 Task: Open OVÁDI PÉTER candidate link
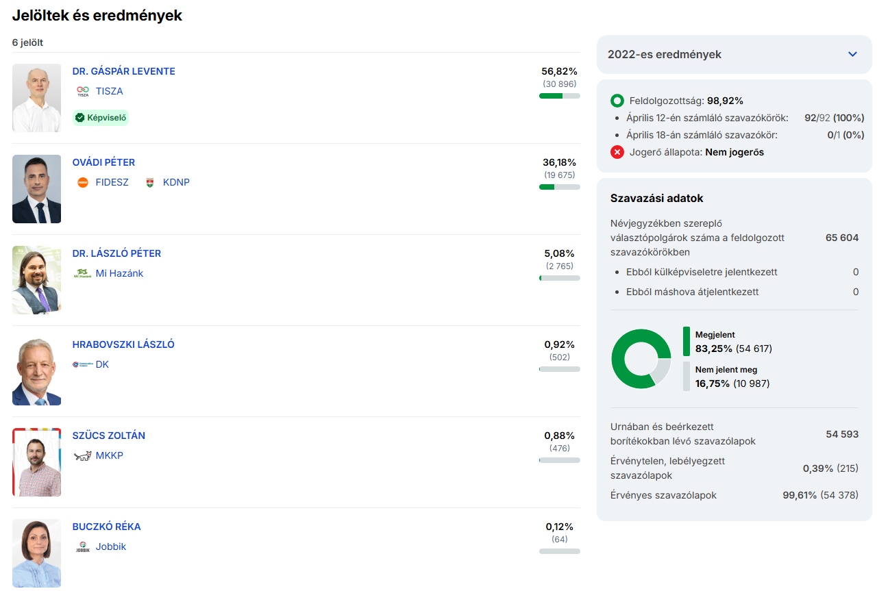103,162
